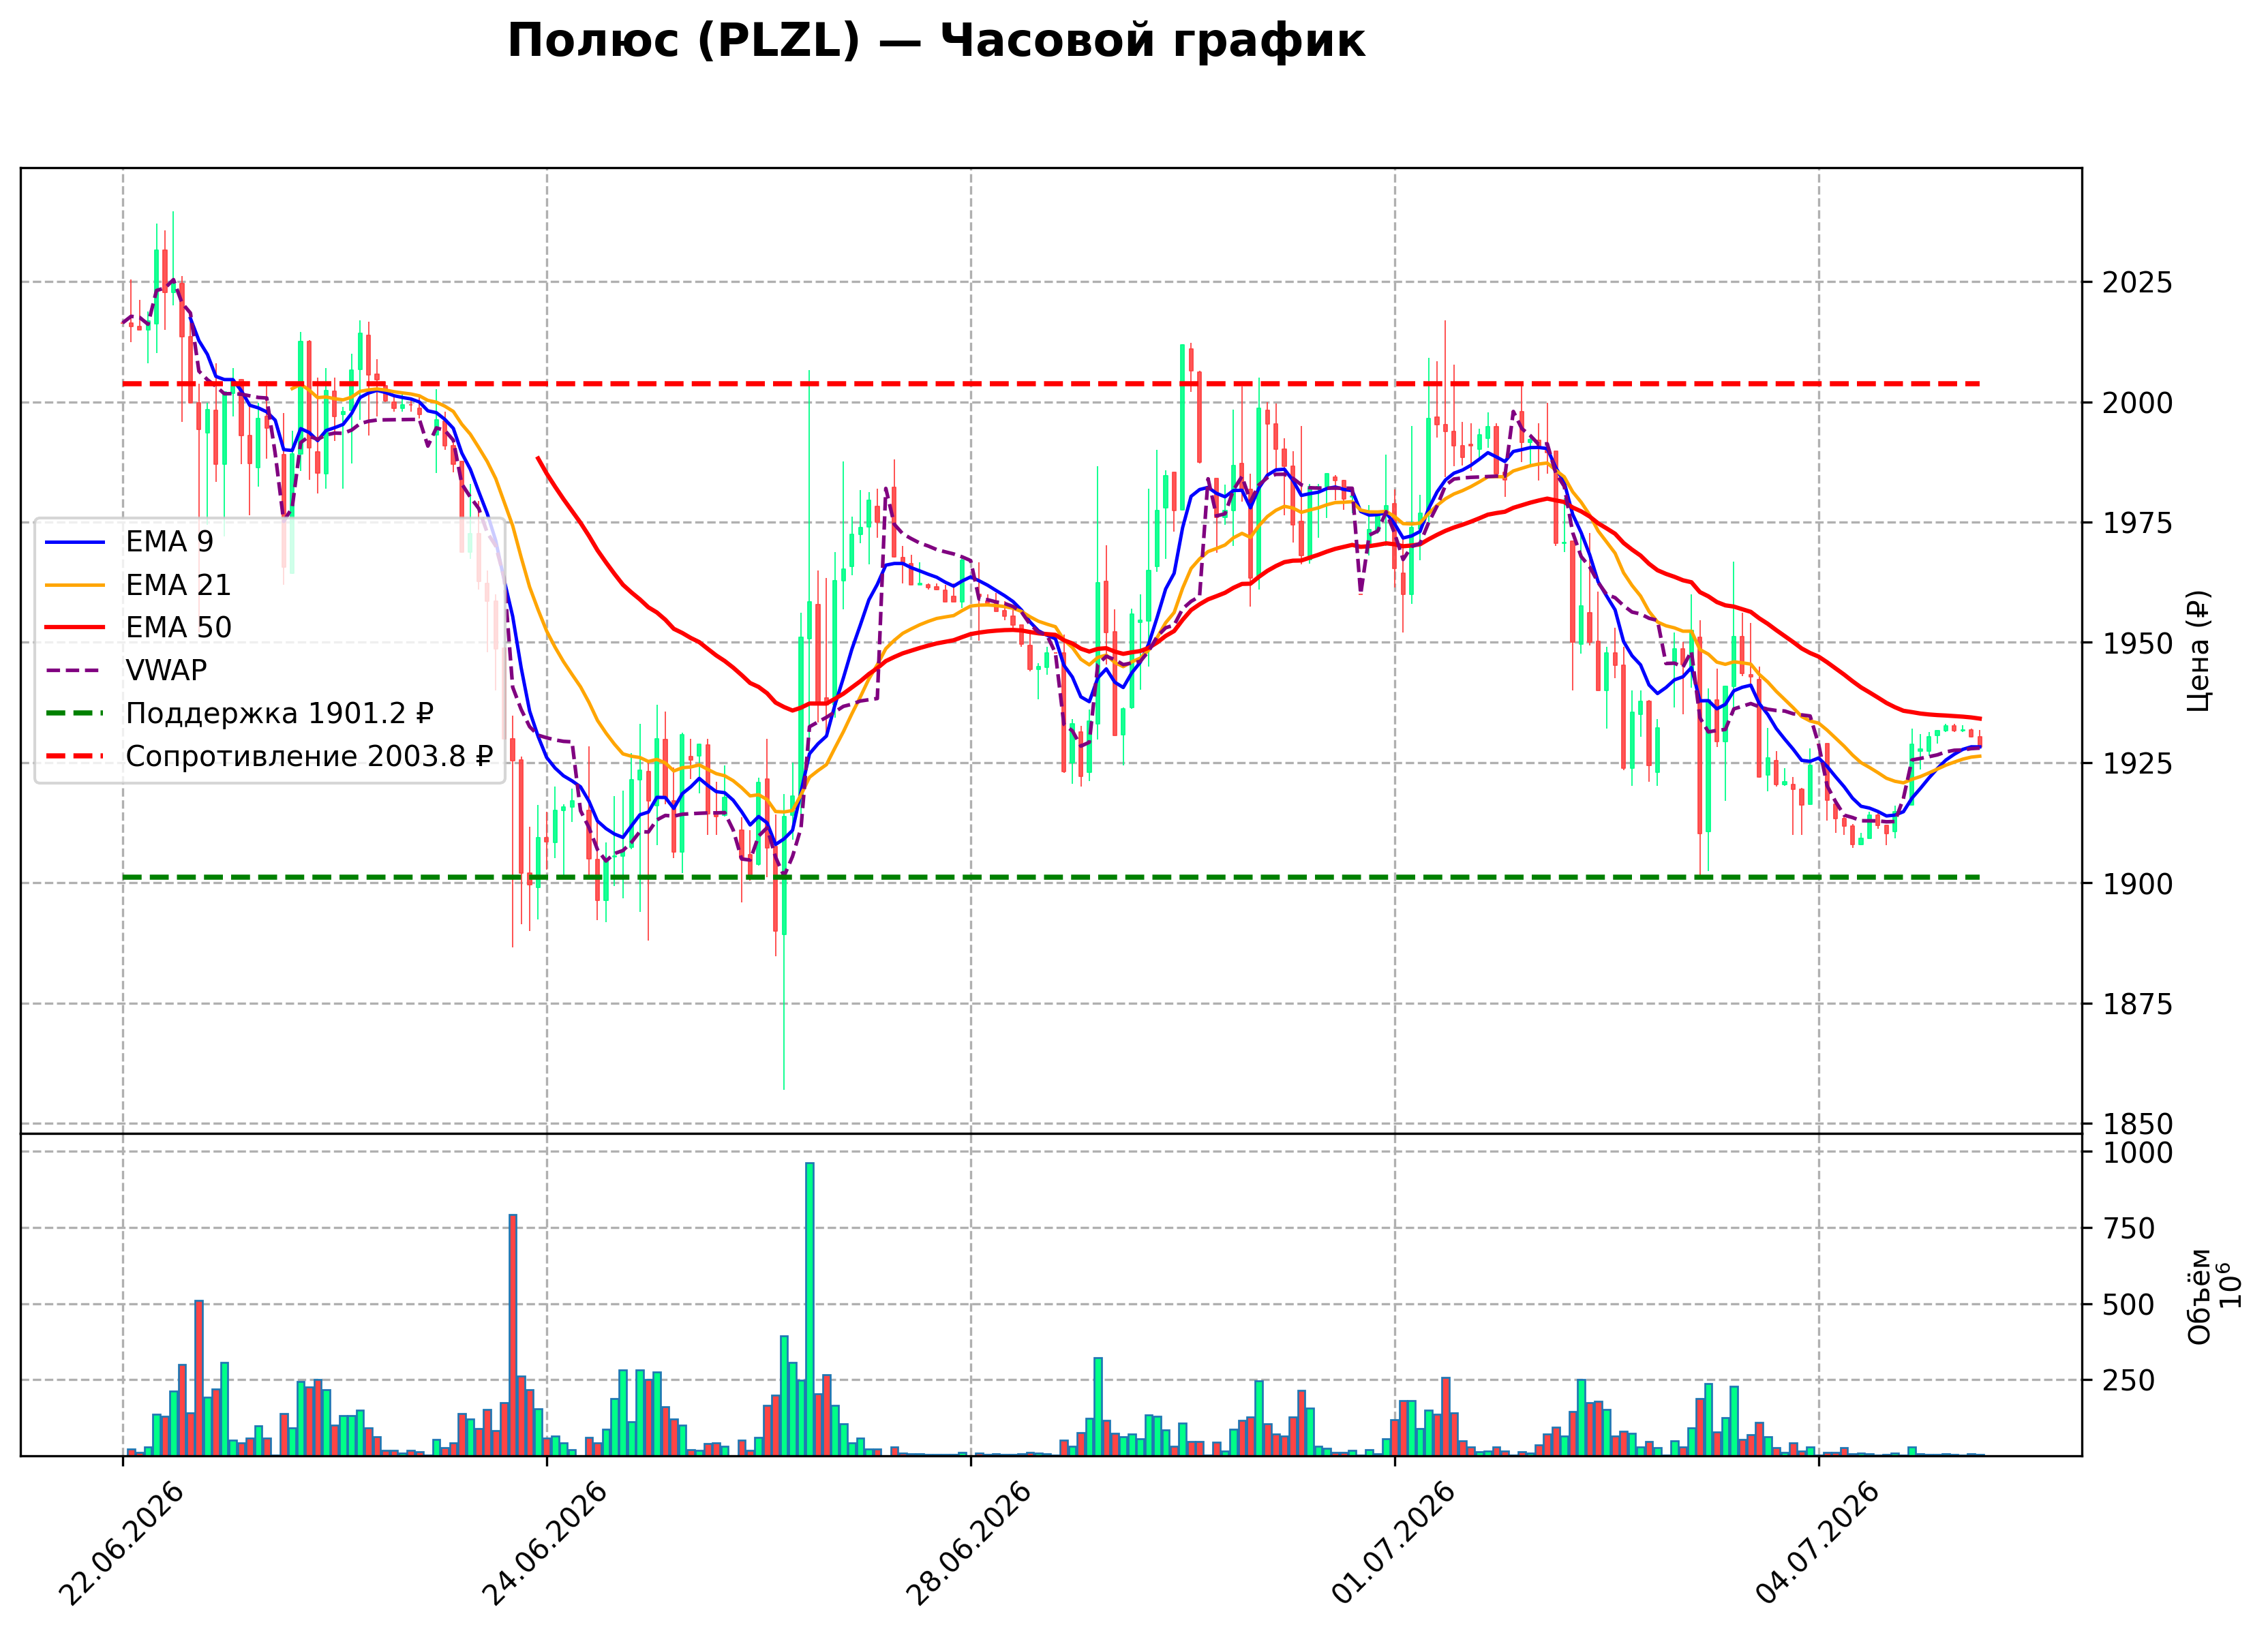Click the 24.06.2026 date label
2268x1631 pixels.
[x=545, y=1543]
